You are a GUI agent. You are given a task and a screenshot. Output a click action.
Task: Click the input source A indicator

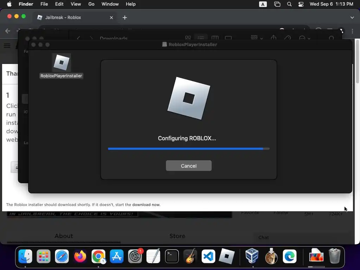(x=263, y=4)
